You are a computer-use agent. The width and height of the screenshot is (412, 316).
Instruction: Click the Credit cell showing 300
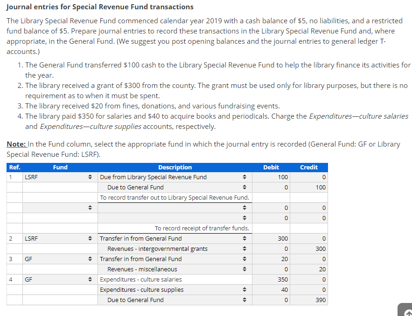(x=309, y=249)
